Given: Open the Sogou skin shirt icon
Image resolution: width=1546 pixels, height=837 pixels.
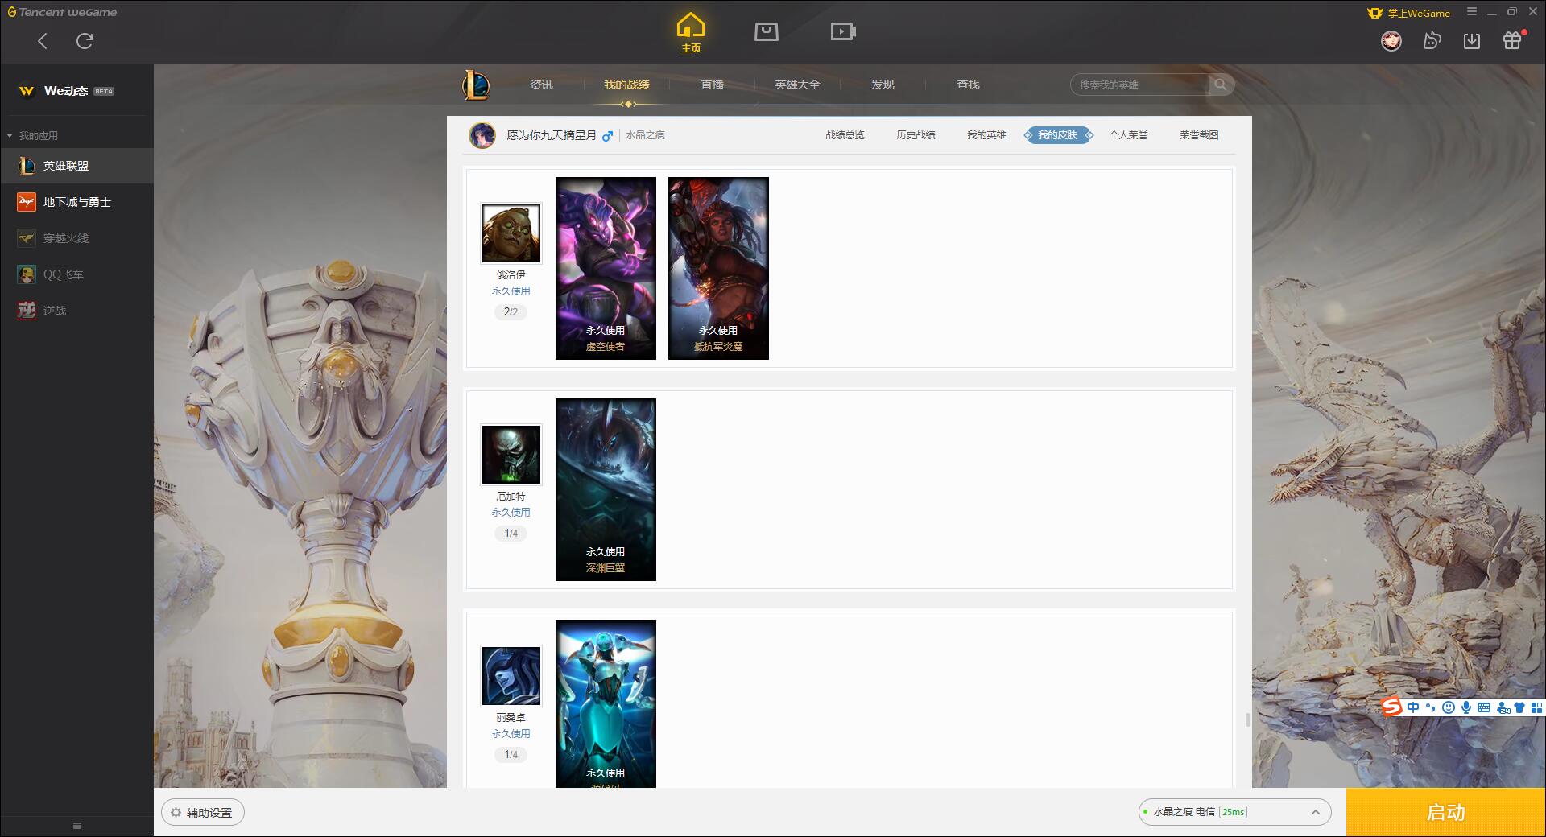Looking at the screenshot, I should 1519,707.
